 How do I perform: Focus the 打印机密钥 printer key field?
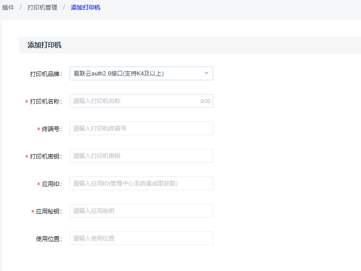point(141,156)
